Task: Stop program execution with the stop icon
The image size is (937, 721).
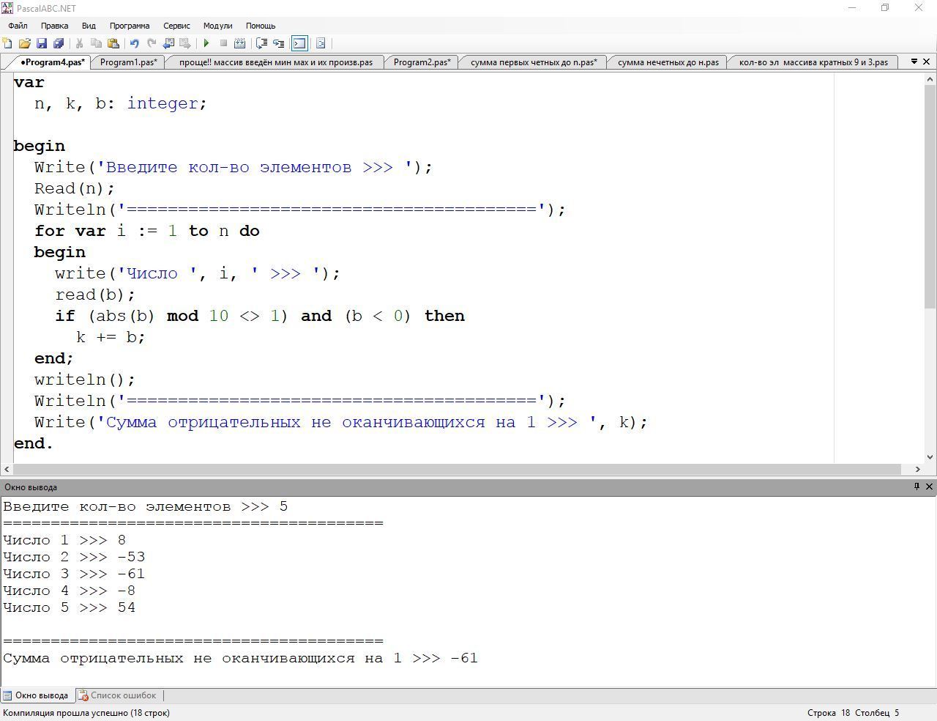Action: (223, 43)
